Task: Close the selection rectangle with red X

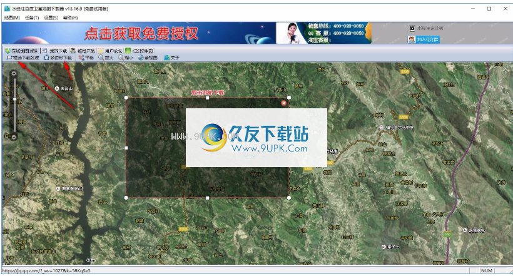Action: tap(283, 103)
